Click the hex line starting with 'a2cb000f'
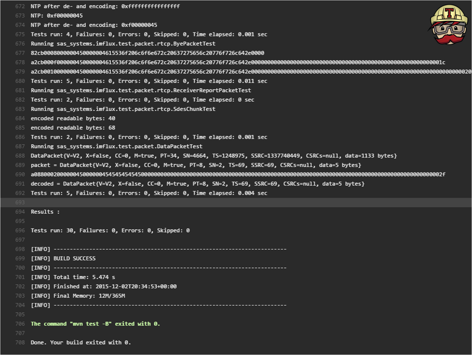This screenshot has width=472, height=355. tap(238, 62)
